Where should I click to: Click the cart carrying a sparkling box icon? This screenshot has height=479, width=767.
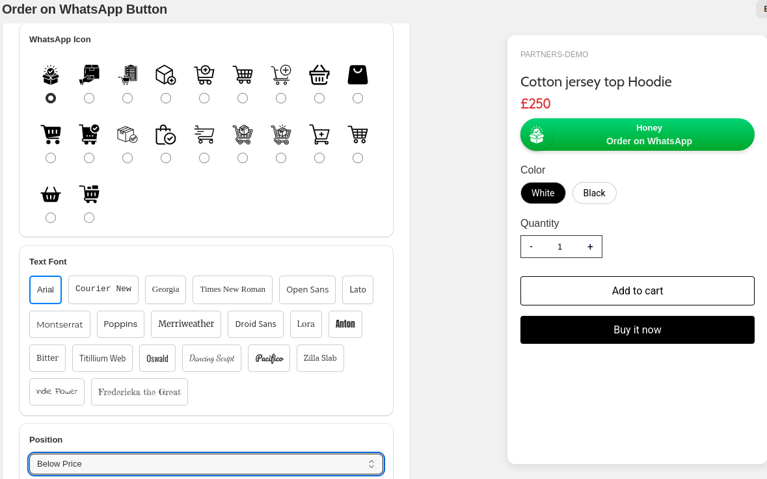click(281, 135)
